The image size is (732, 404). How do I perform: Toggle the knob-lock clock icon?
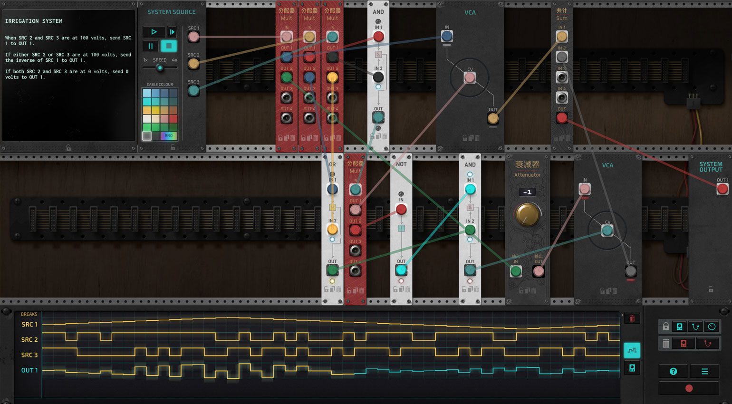pyautogui.click(x=711, y=327)
